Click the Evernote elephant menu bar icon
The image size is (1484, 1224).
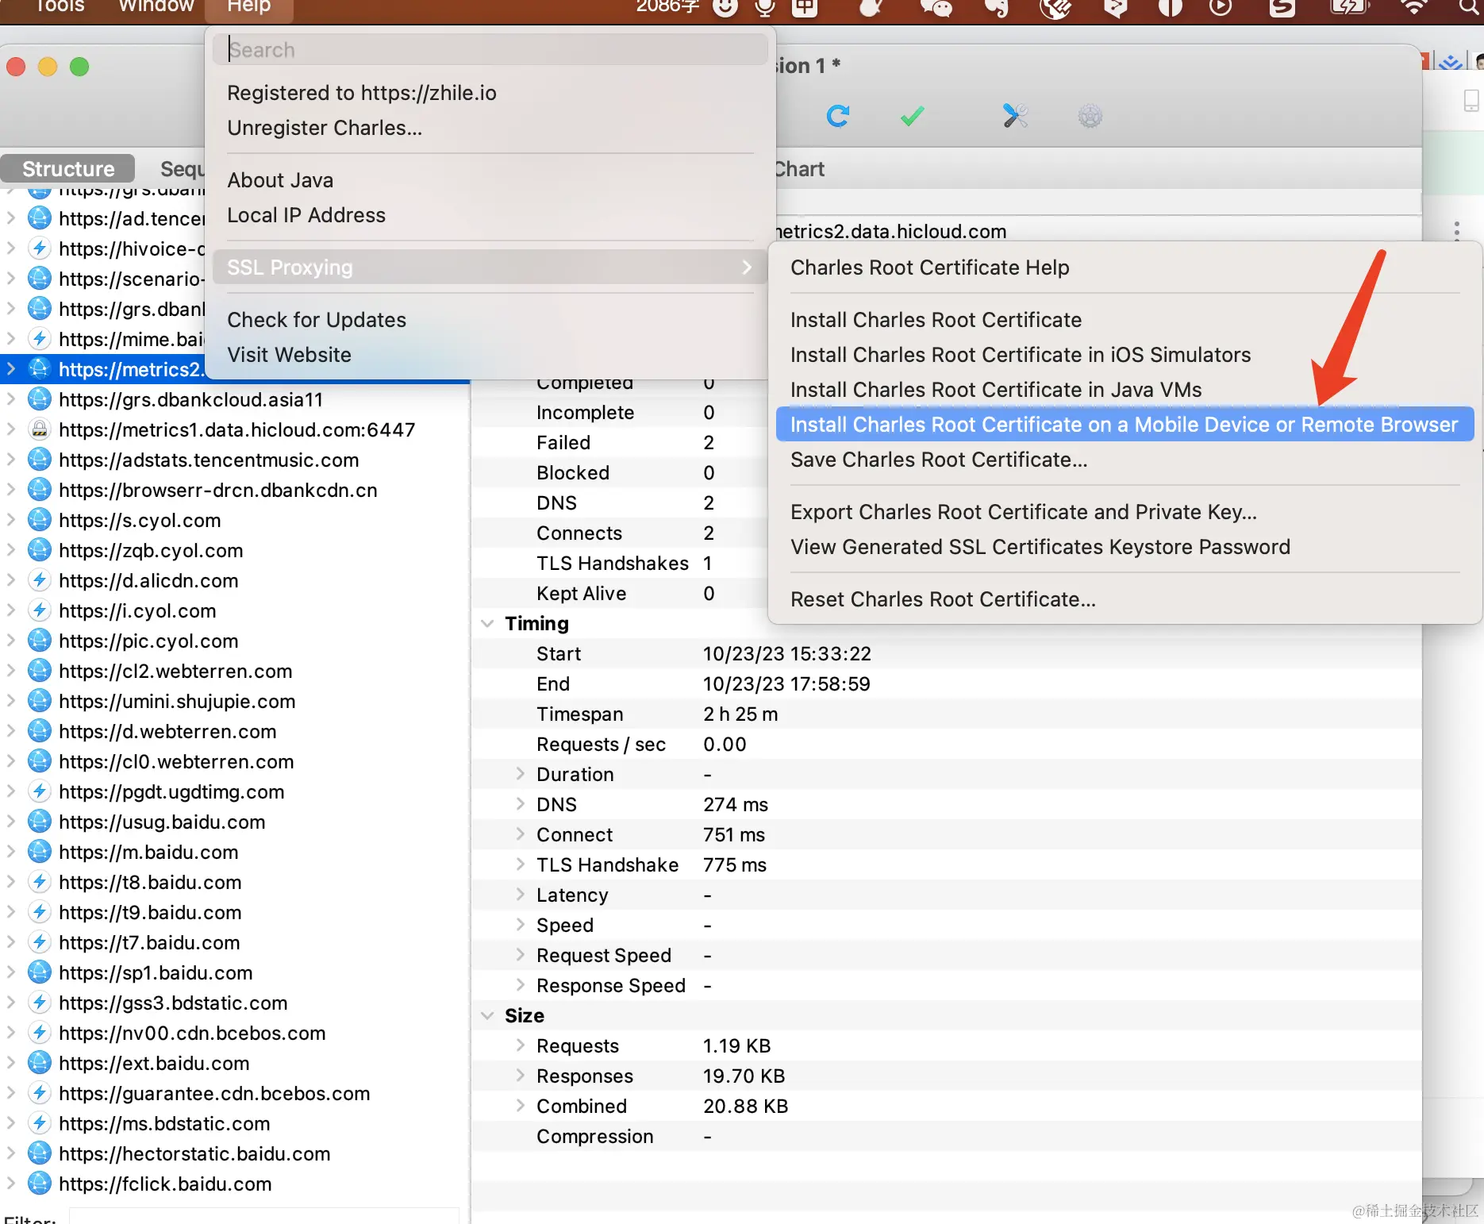996,7
